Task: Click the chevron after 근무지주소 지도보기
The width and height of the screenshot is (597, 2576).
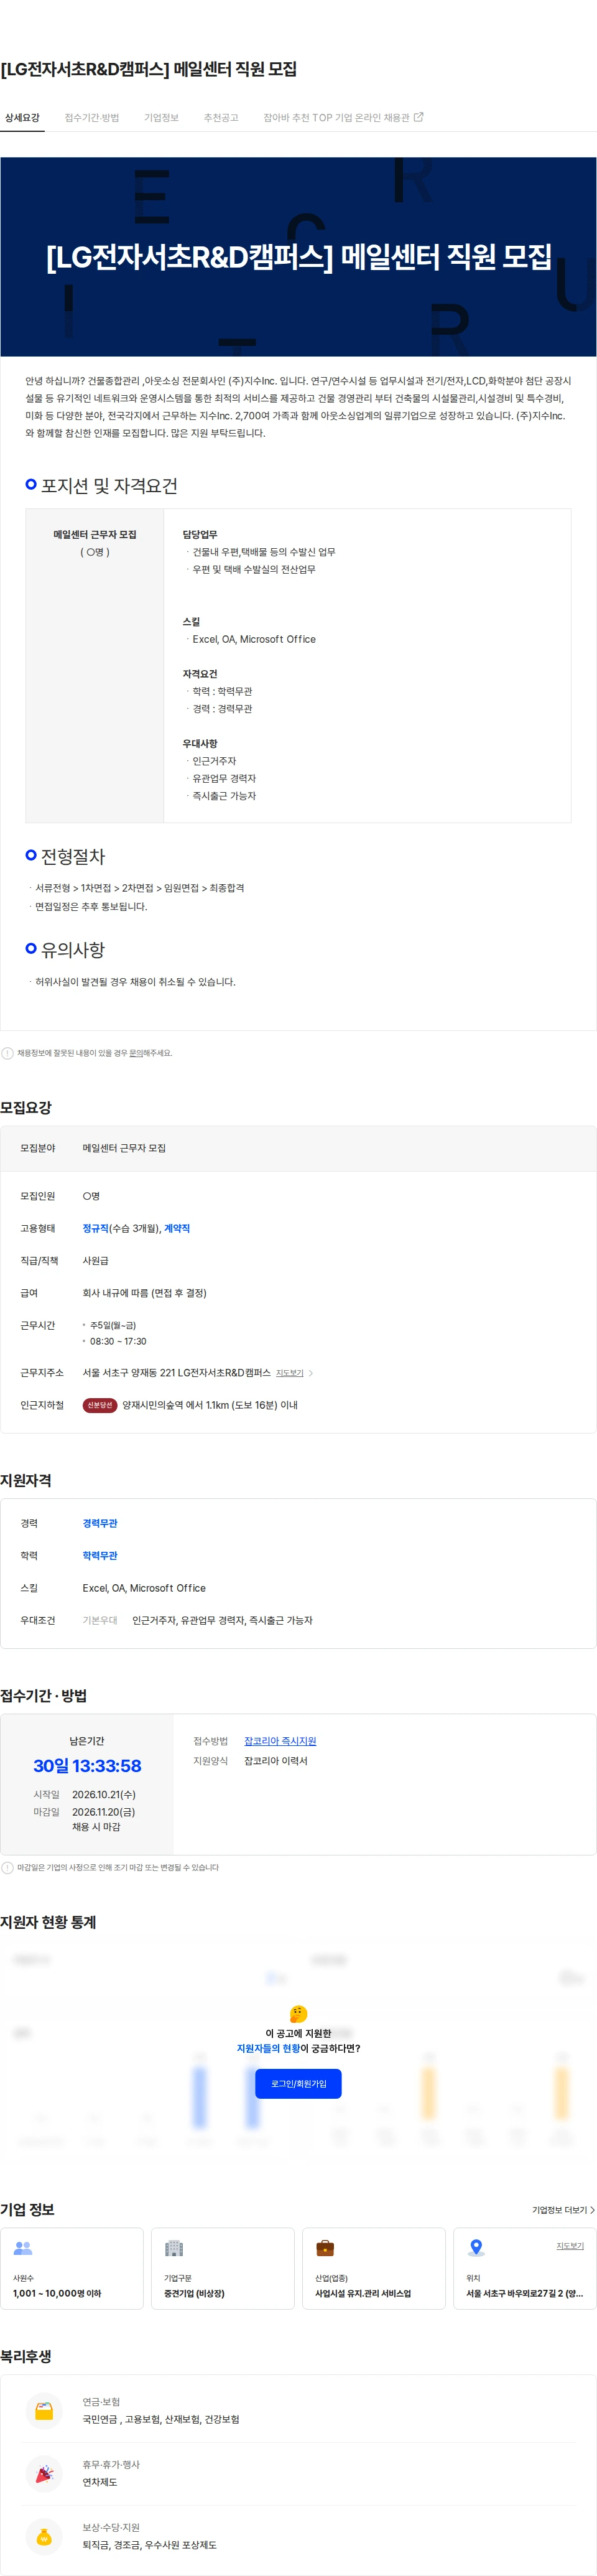Action: tap(311, 1373)
